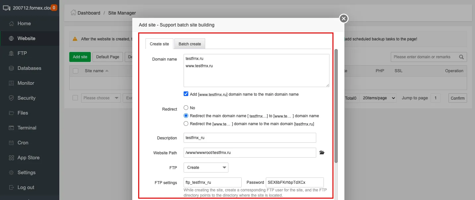Uncheck add www.testfrnx.ru domain checkbox
The height and width of the screenshot is (200, 475).
(186, 94)
